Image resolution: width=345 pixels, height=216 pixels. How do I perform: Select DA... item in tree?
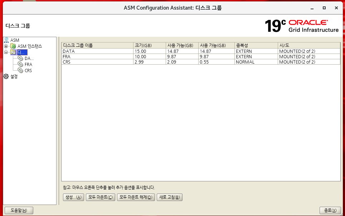[29, 59]
